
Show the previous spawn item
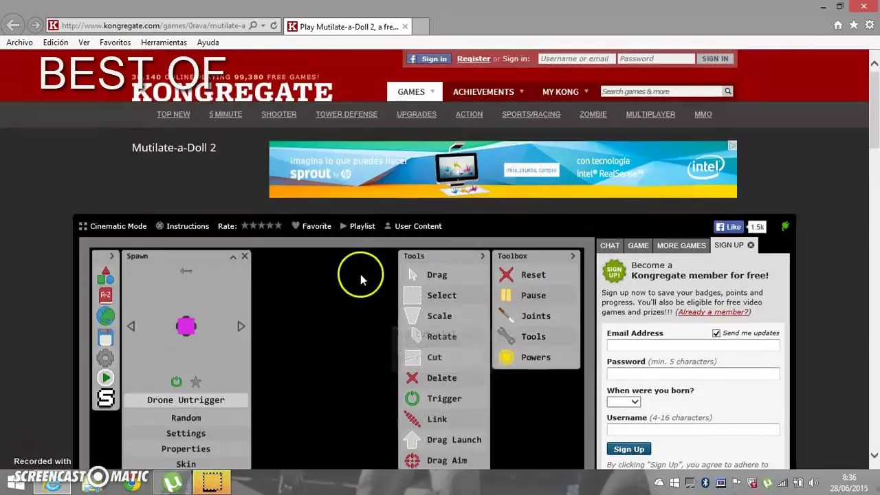(x=131, y=327)
